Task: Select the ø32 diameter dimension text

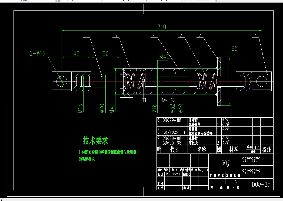Action: click(x=172, y=108)
